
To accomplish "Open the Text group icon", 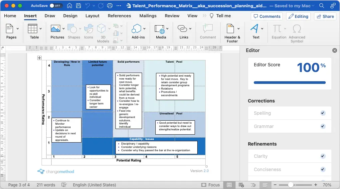I will coord(255,29).
